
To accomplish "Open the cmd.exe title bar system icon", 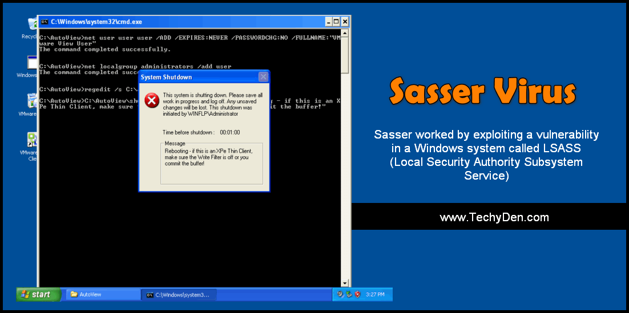I will [x=44, y=22].
